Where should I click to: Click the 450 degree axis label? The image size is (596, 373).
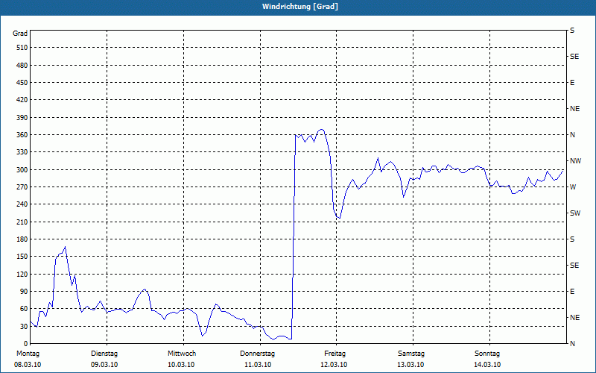coord(22,83)
